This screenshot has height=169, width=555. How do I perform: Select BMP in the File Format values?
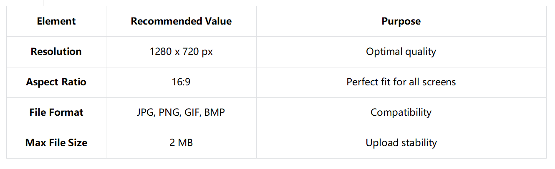[214, 112]
